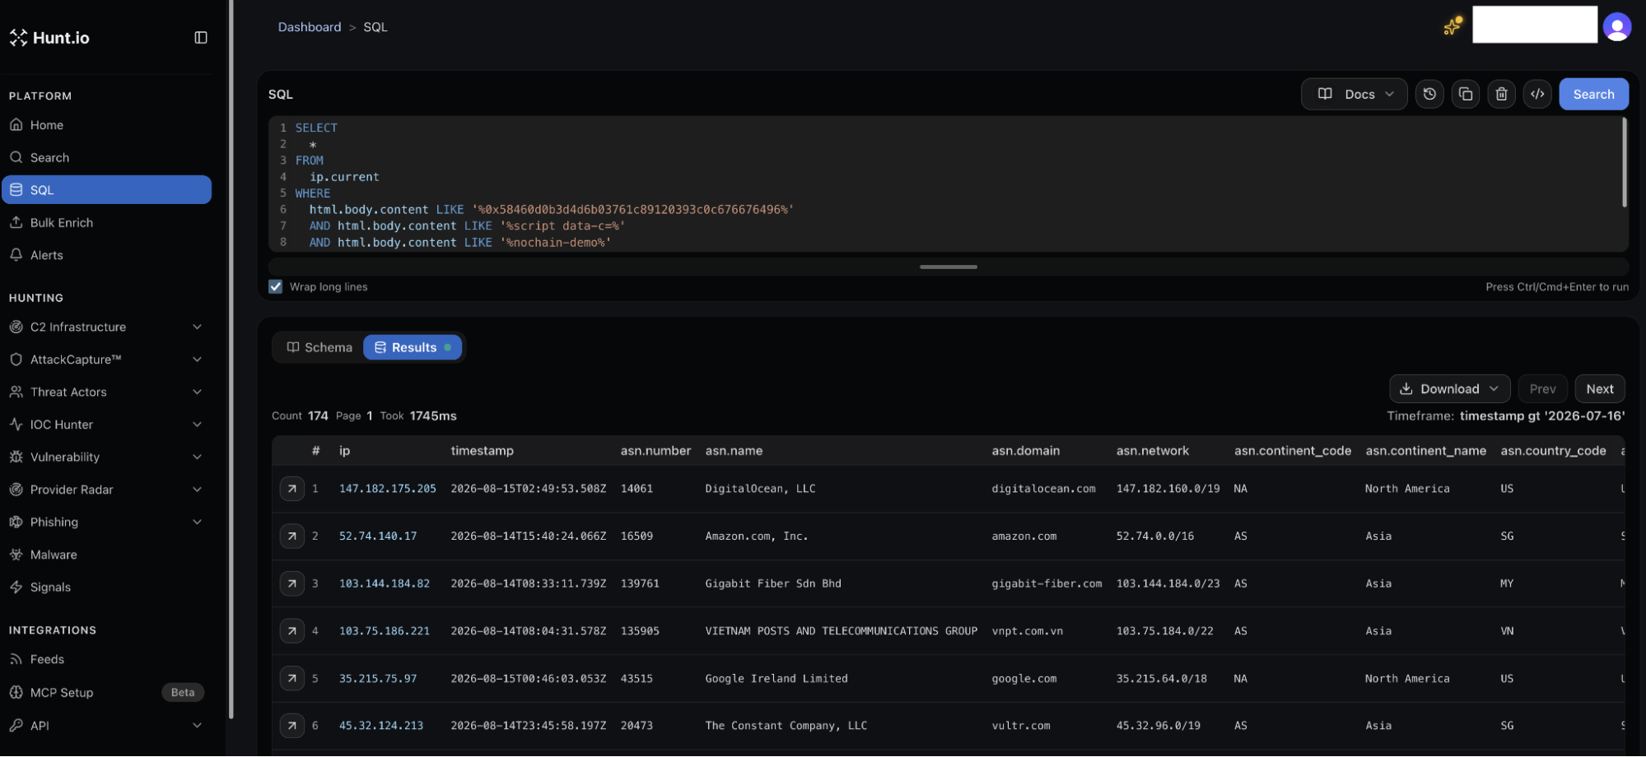Open Alerts page
The image size is (1646, 757).
[x=106, y=255]
